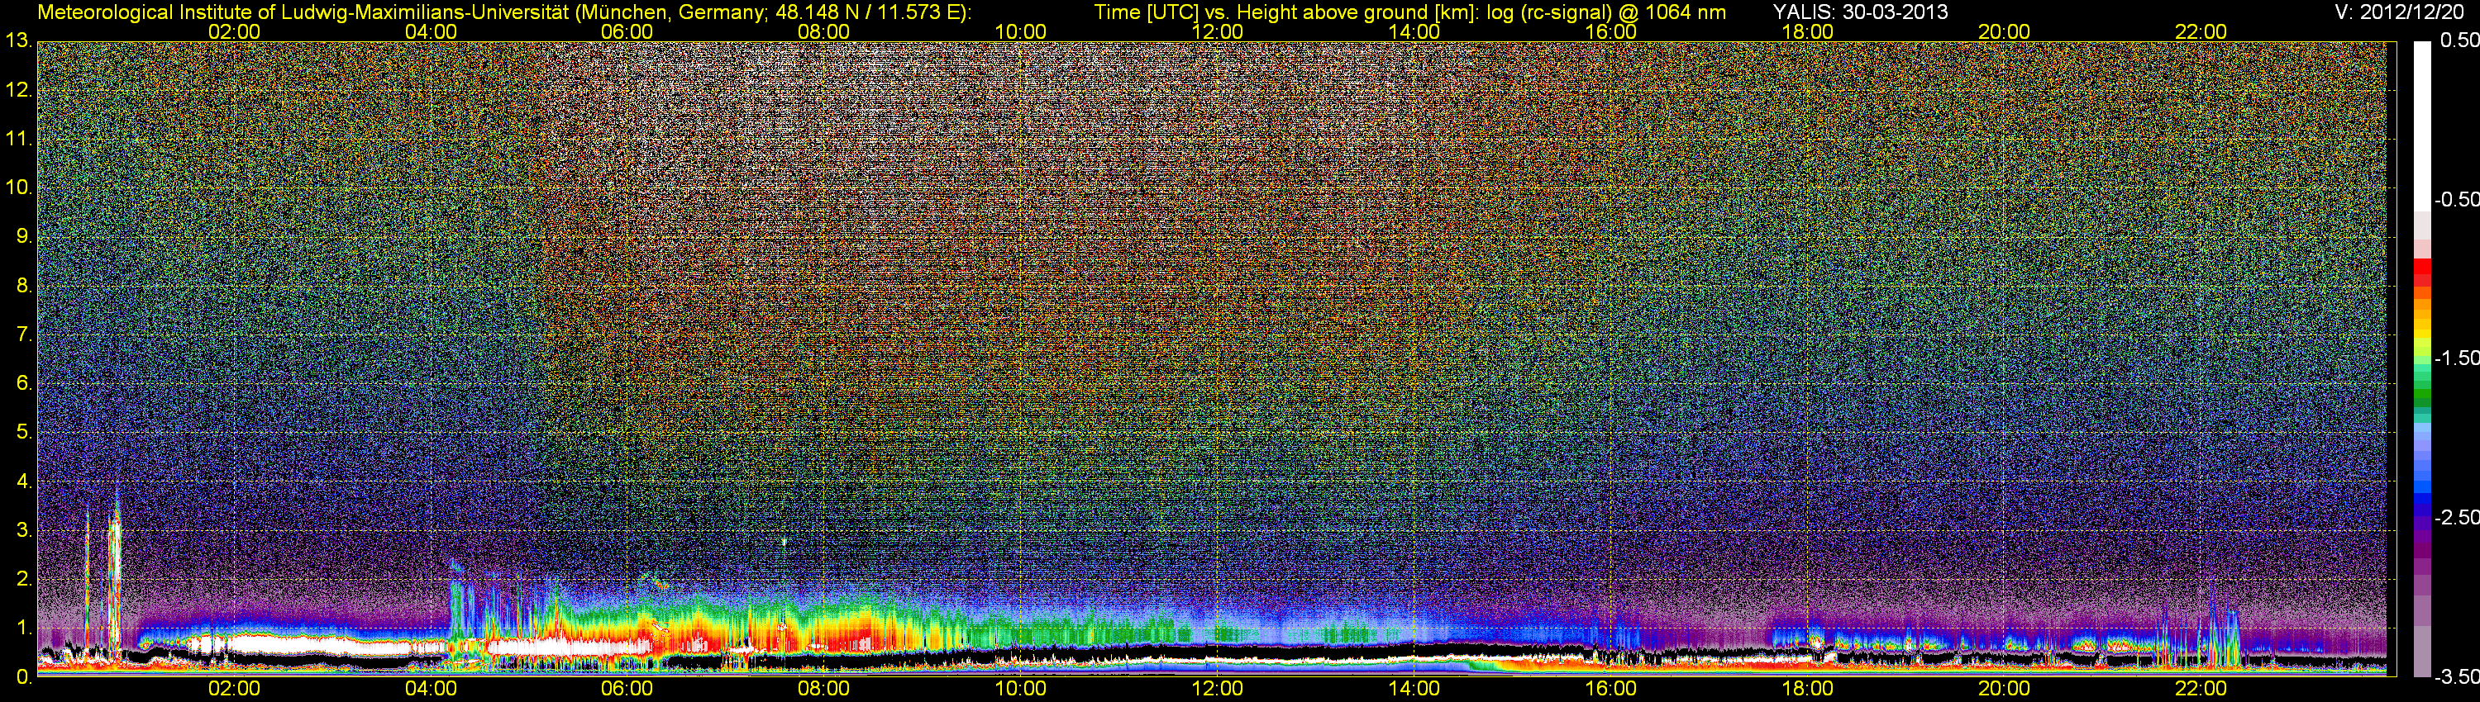
Task: Click the 14:00 label on the bottom time axis
Action: [x=1414, y=689]
